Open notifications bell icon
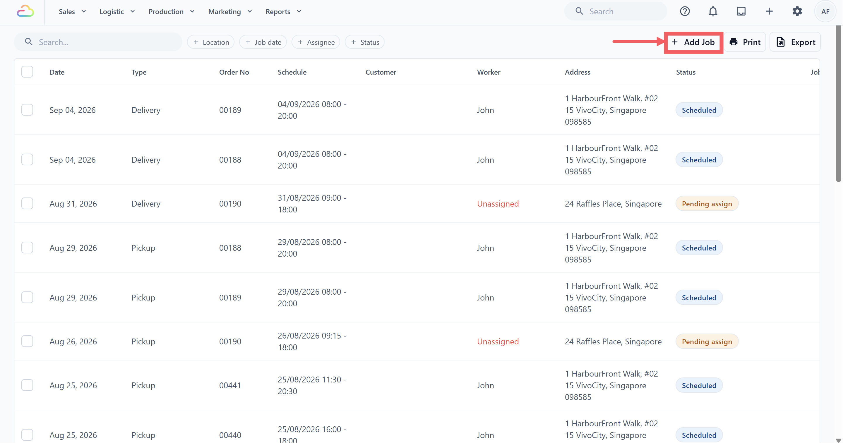The width and height of the screenshot is (843, 443). [x=713, y=11]
